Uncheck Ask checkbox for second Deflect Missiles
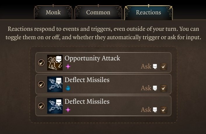The image size is (206, 134). (163, 110)
